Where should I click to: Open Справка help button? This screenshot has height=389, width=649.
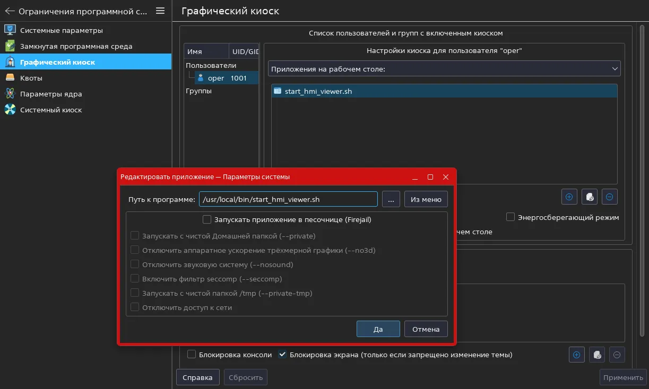(198, 377)
